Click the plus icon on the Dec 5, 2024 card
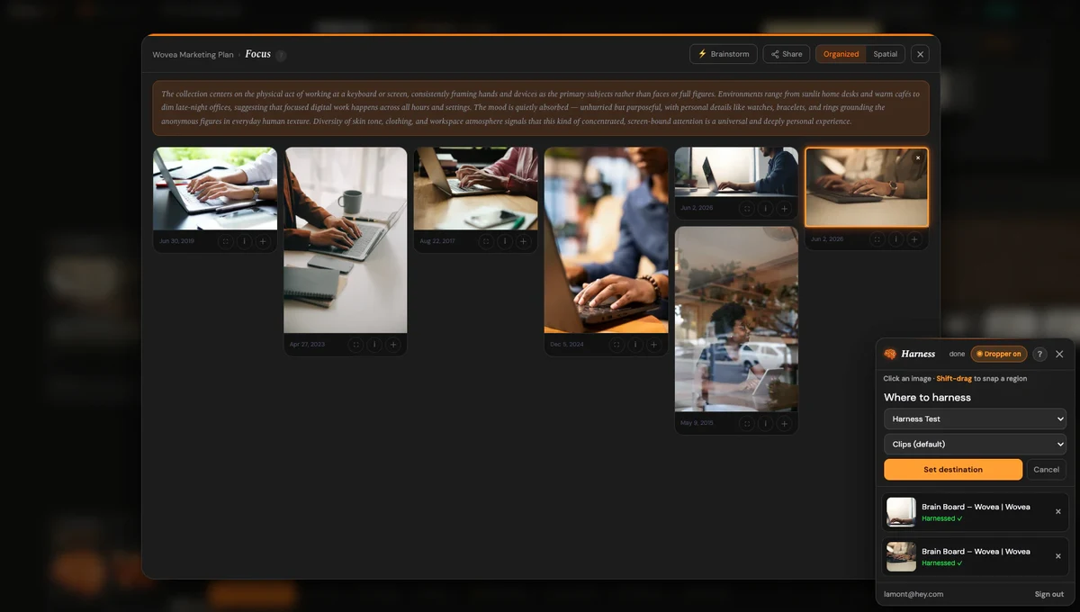 tap(654, 345)
